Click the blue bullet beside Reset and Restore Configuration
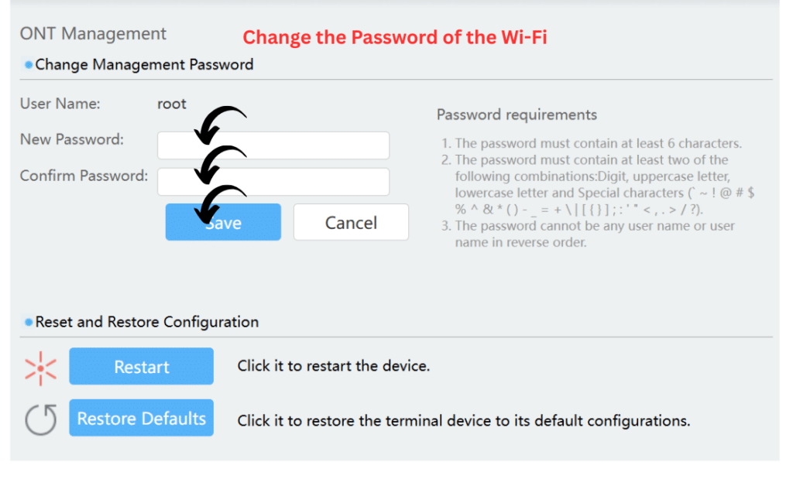The height and width of the screenshot is (479, 793). click(29, 321)
